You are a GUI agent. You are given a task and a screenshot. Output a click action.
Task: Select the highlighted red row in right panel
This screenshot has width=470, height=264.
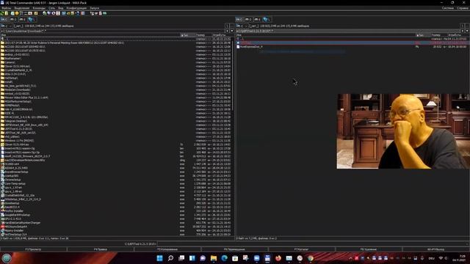click(x=352, y=43)
